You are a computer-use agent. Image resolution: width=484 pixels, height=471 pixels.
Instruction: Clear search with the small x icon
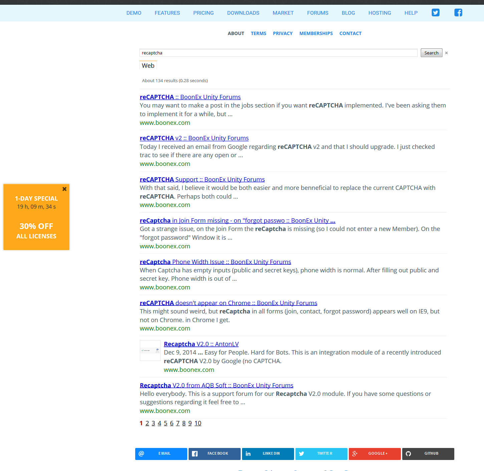[446, 53]
